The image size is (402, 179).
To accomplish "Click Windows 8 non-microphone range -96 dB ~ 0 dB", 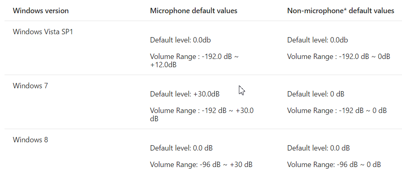I will (334, 165).
